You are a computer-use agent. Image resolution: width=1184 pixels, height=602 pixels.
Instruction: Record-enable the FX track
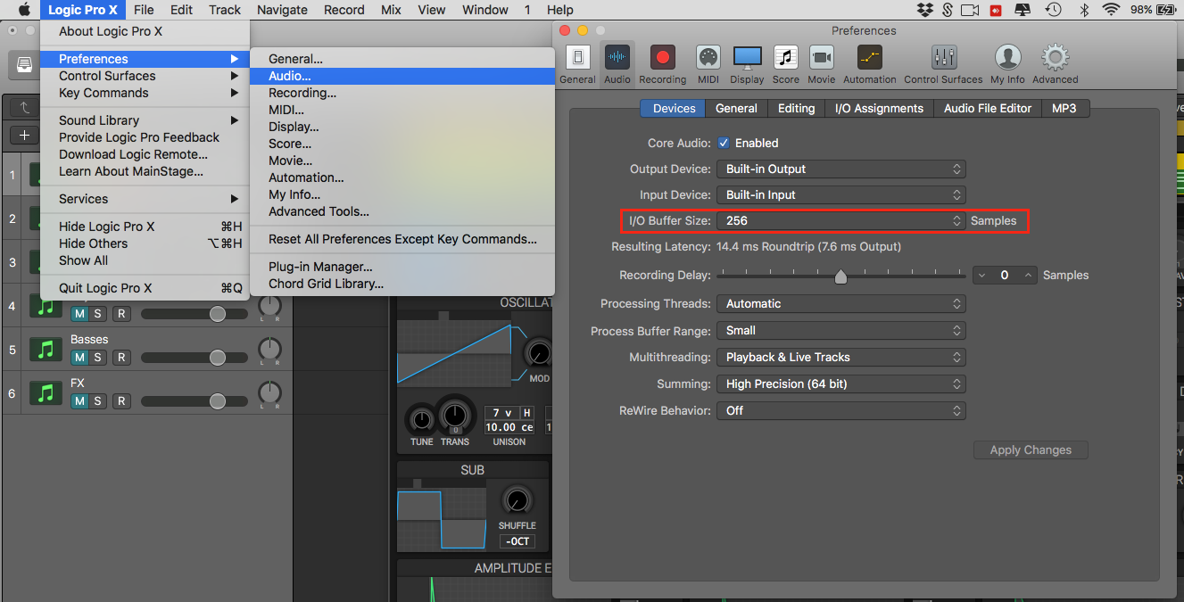click(121, 401)
